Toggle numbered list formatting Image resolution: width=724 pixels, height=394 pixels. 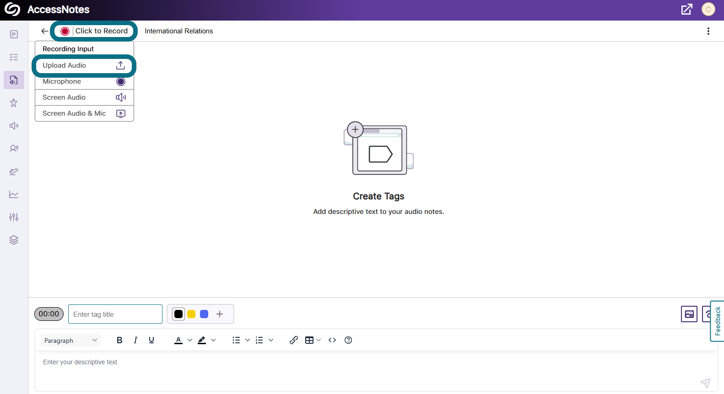point(259,340)
